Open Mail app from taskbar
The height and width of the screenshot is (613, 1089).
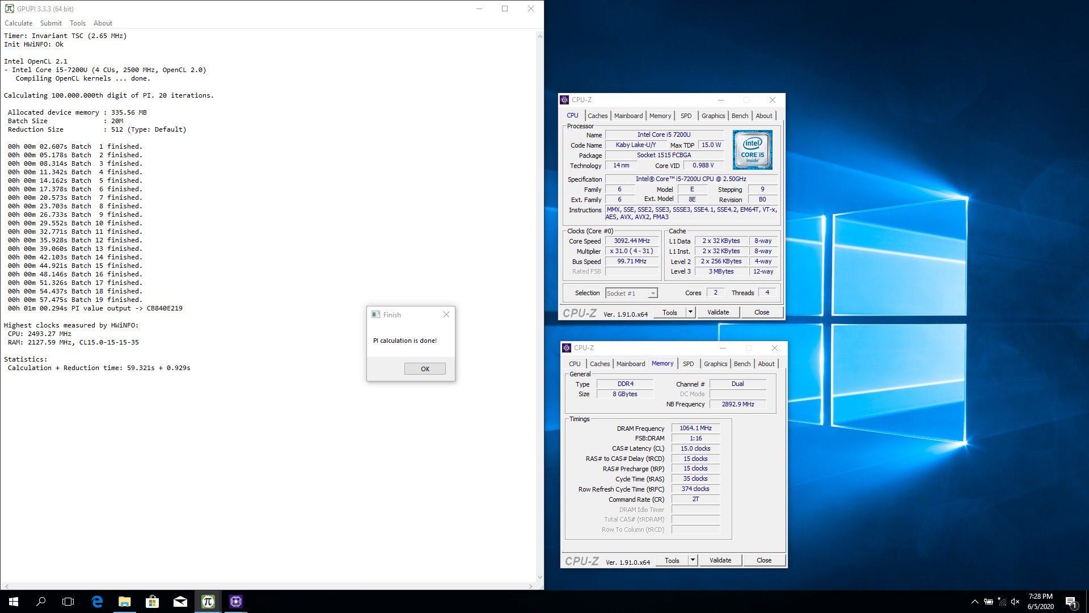(180, 602)
